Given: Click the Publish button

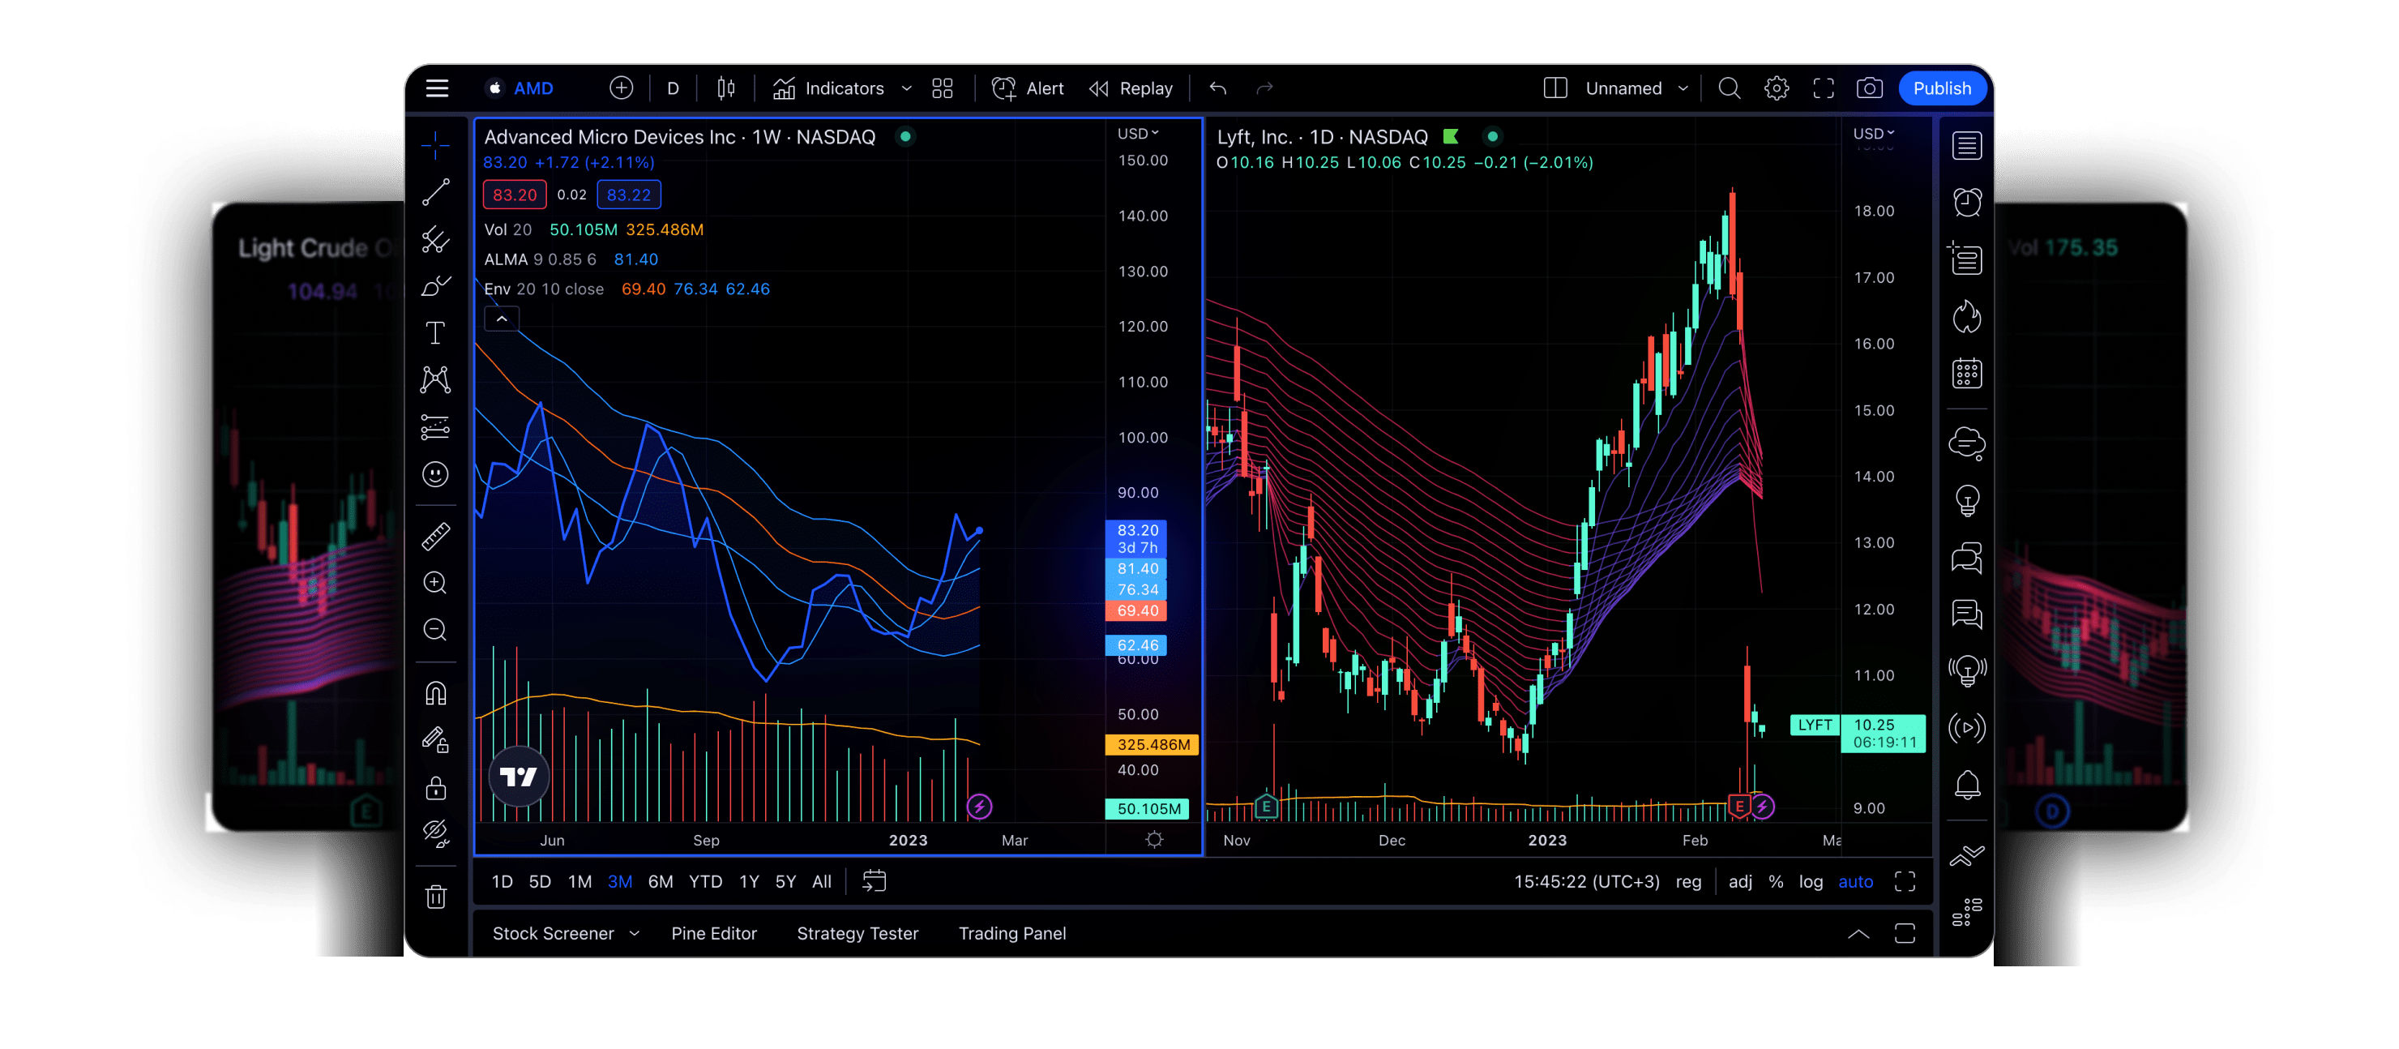Looking at the screenshot, I should click(1942, 88).
